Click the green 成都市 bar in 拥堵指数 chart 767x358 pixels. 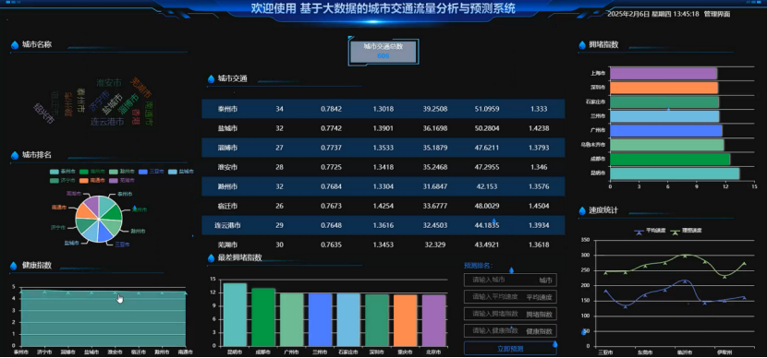670,160
